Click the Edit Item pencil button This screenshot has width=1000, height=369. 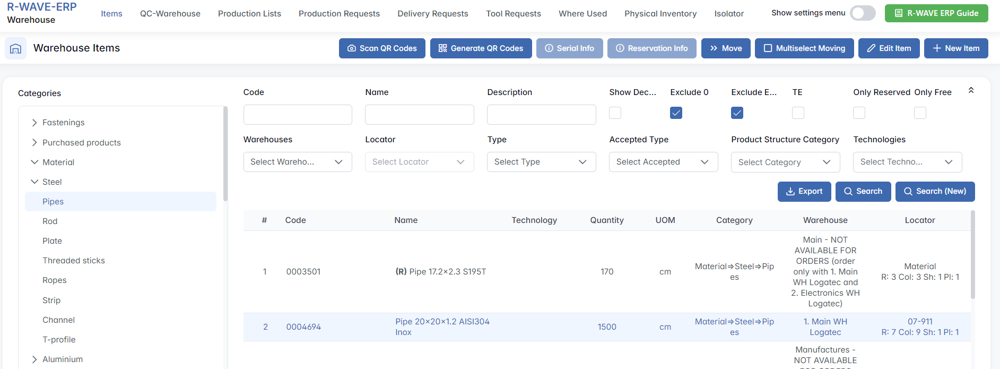click(889, 48)
